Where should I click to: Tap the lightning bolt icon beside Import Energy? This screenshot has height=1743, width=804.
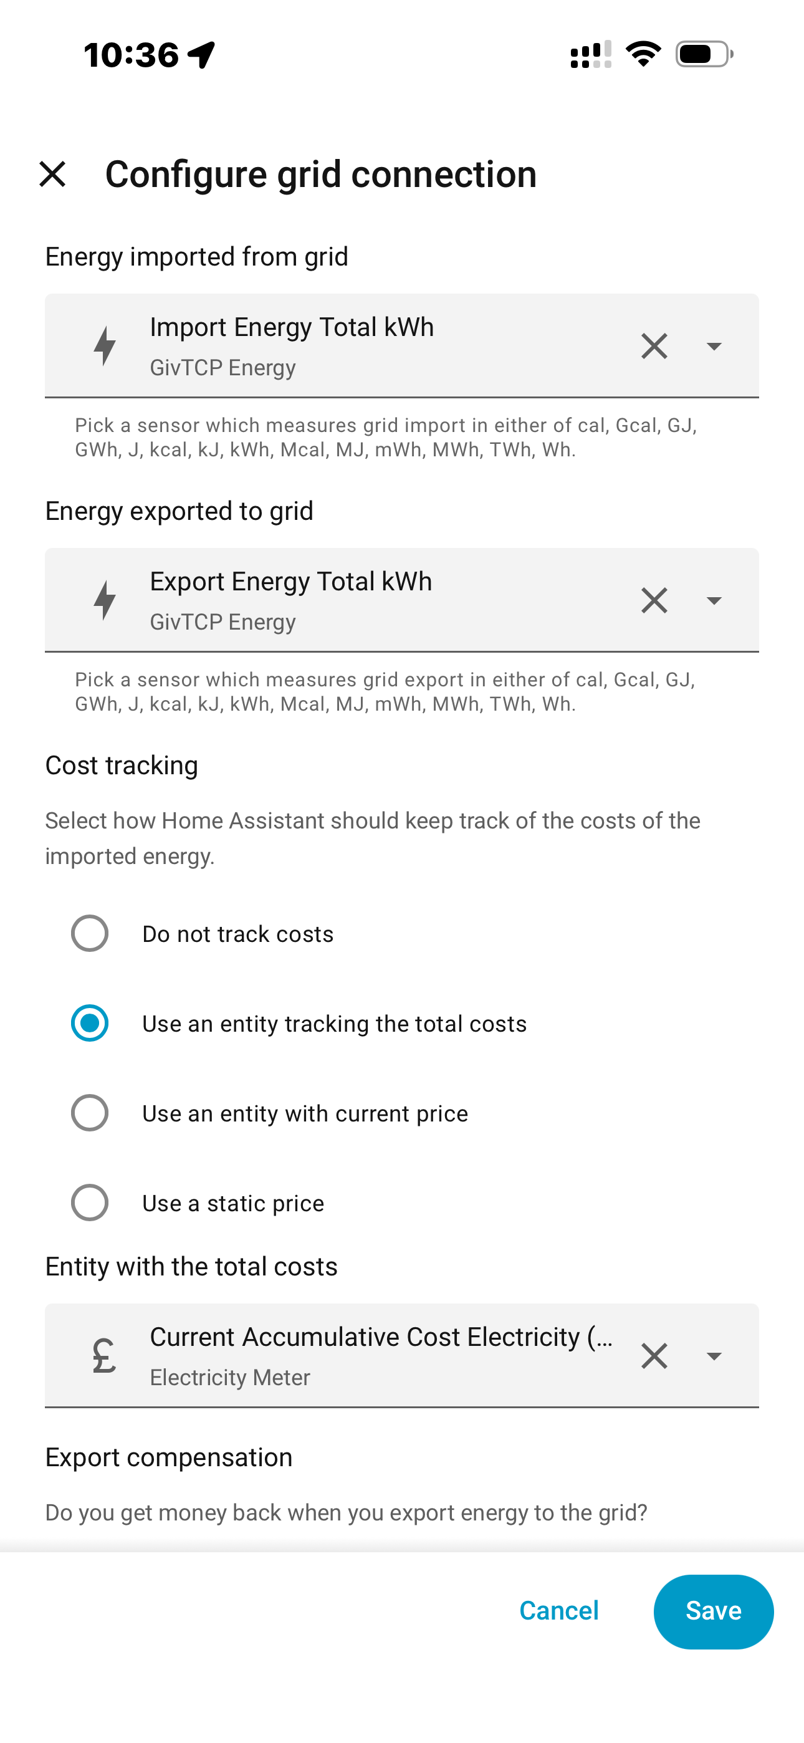(105, 346)
